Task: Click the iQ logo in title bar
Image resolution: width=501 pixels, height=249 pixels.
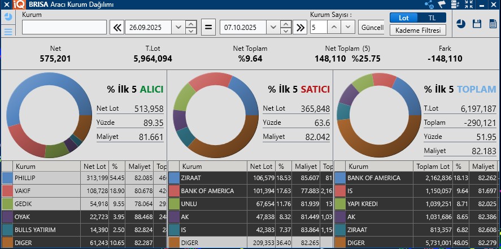Action: click(x=20, y=5)
